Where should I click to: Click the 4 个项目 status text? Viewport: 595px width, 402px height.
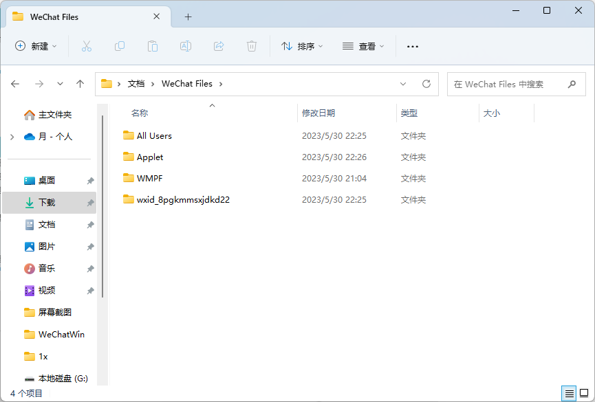pos(26,393)
